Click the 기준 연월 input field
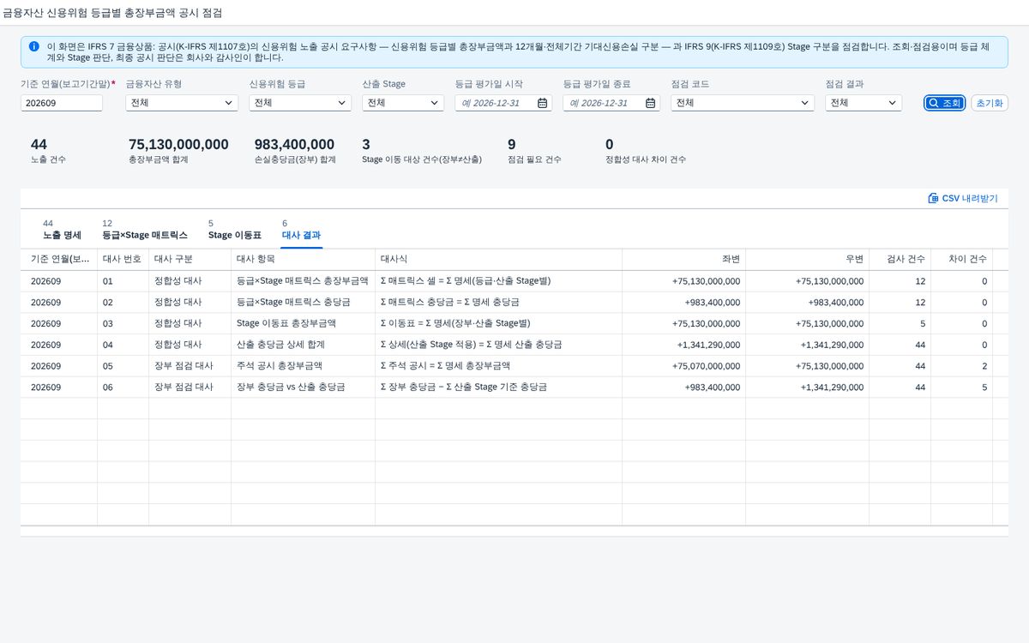 (62, 103)
